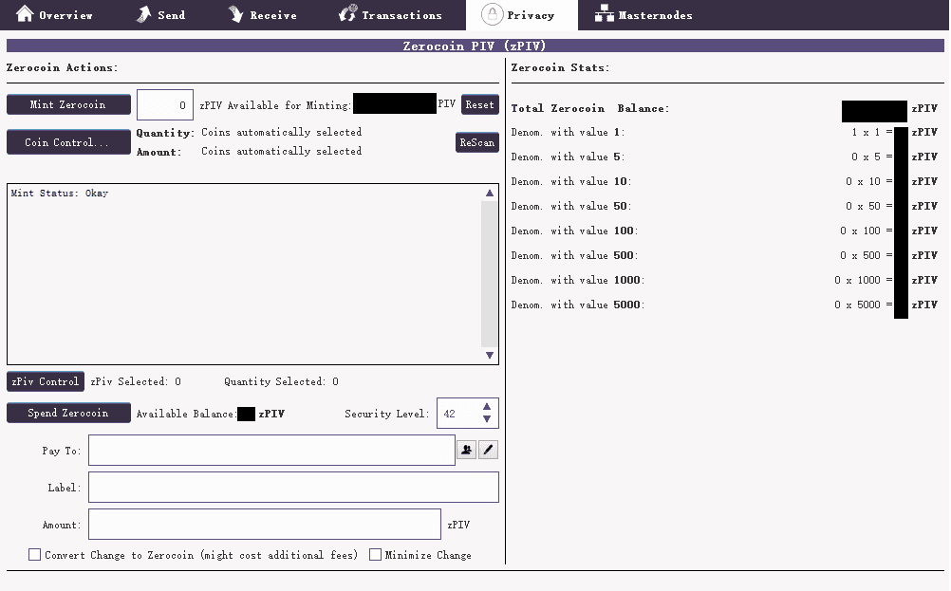Click Denom. with value 500 row

point(724,255)
